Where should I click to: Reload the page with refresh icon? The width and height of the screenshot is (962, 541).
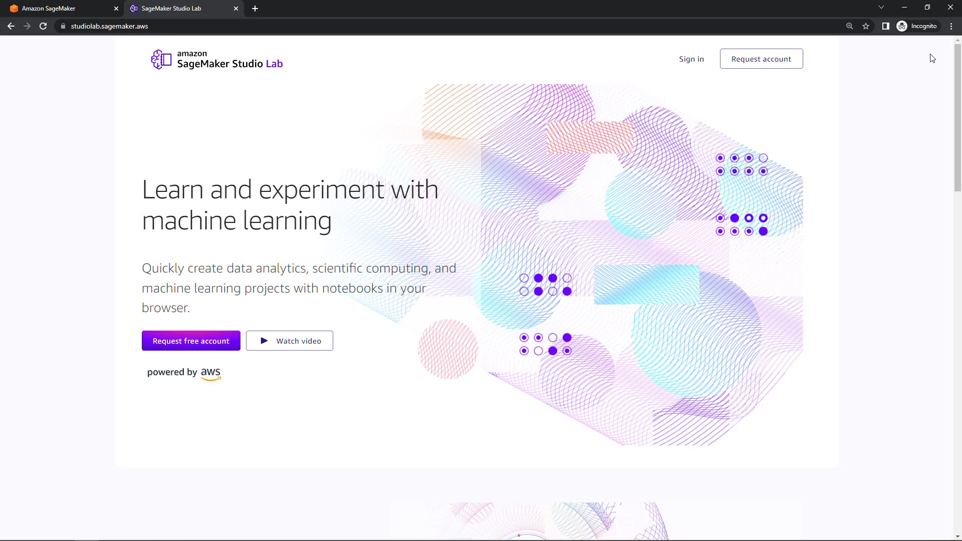point(43,26)
